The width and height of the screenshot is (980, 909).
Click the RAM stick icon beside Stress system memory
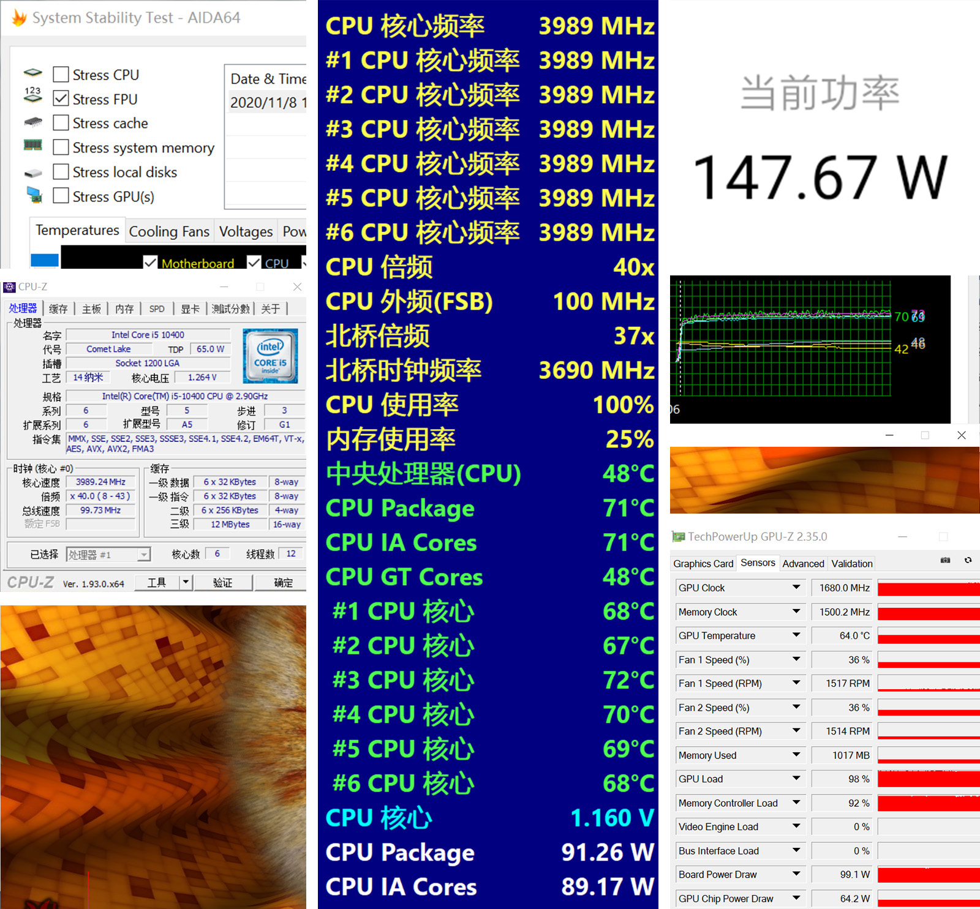click(33, 145)
